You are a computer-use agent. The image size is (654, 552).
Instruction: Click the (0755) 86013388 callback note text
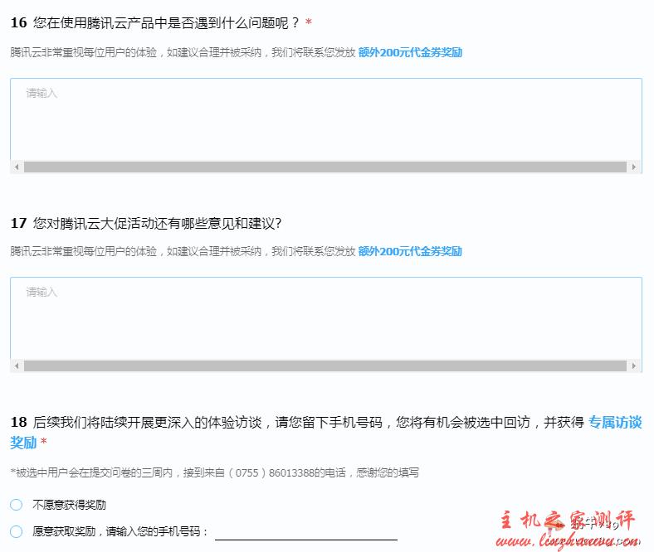(x=216, y=473)
